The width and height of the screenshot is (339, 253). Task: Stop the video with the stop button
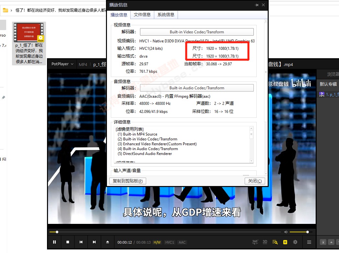68,242
